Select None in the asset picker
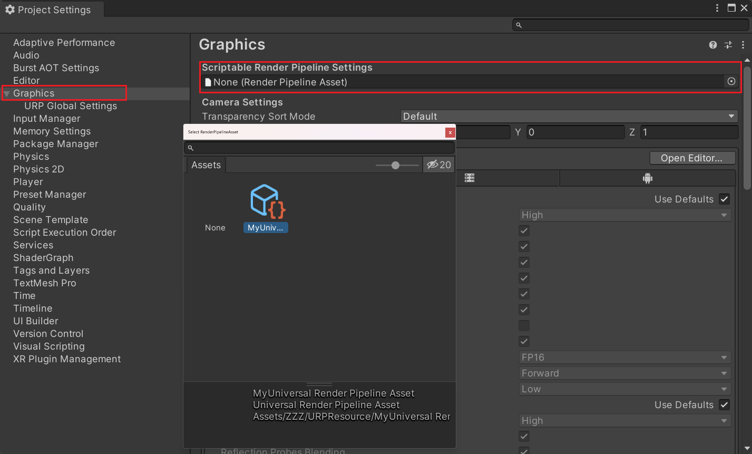Screen dimensions: 752x454 [215, 228]
